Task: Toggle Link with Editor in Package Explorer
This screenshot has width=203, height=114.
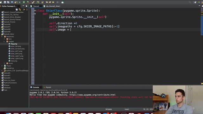Action: (x=20, y=9)
